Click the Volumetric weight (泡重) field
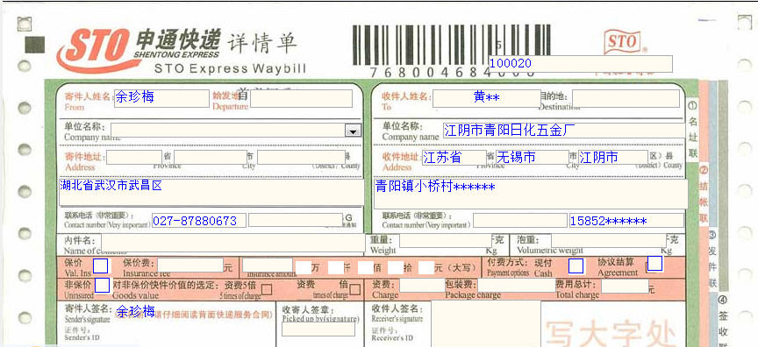Screen dimensions: 758x347 [609, 241]
